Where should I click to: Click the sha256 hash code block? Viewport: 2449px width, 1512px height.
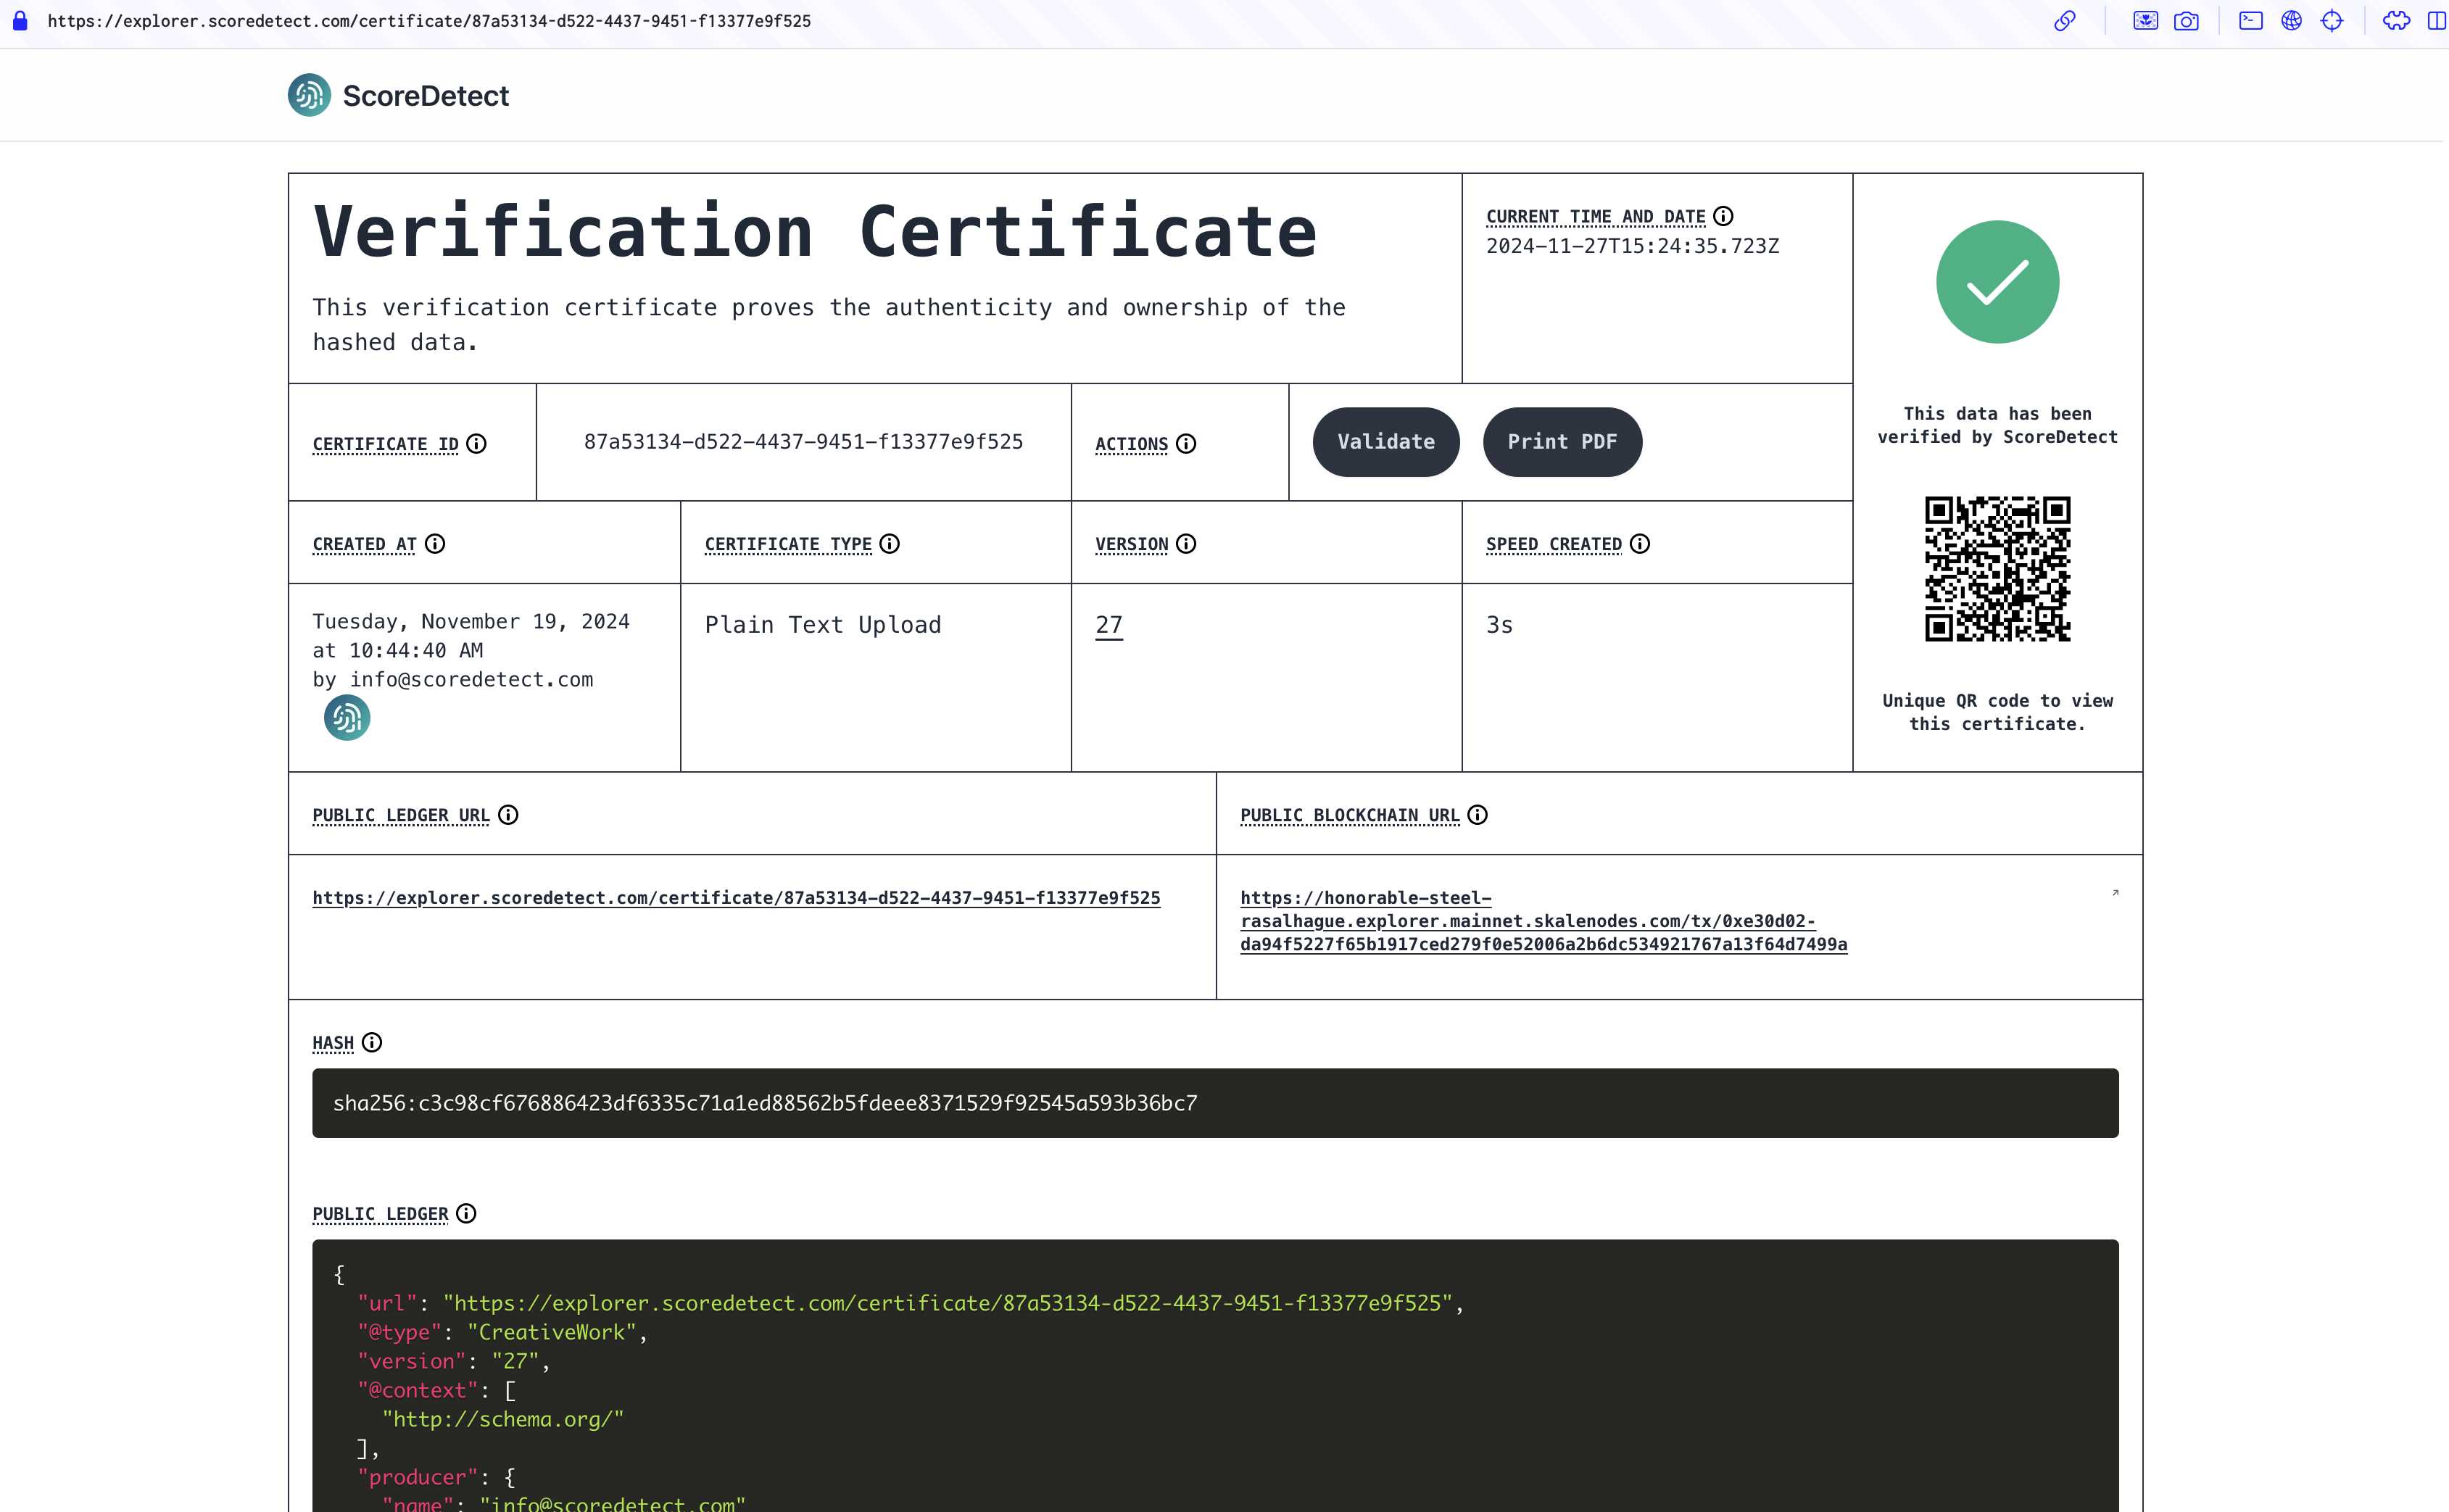pyautogui.click(x=1214, y=1103)
